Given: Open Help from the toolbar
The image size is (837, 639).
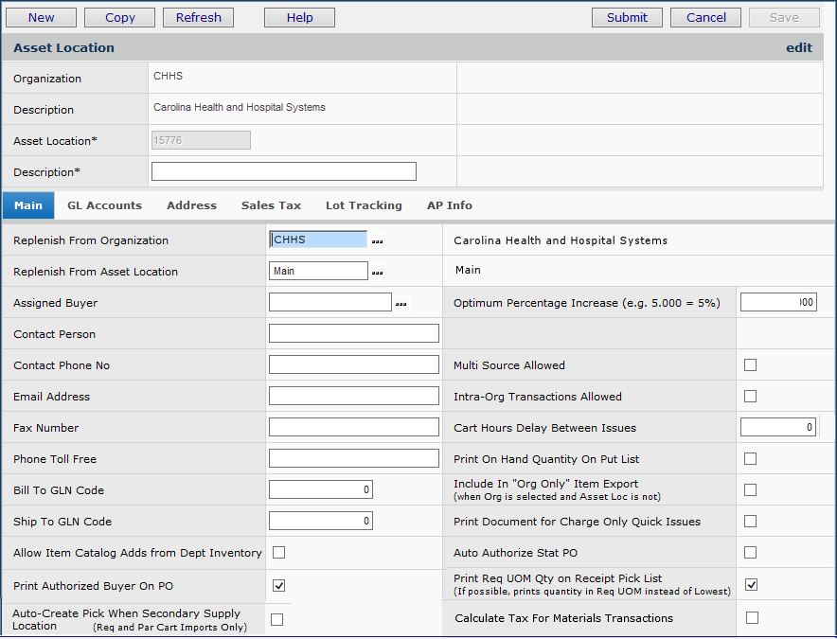Looking at the screenshot, I should [299, 17].
